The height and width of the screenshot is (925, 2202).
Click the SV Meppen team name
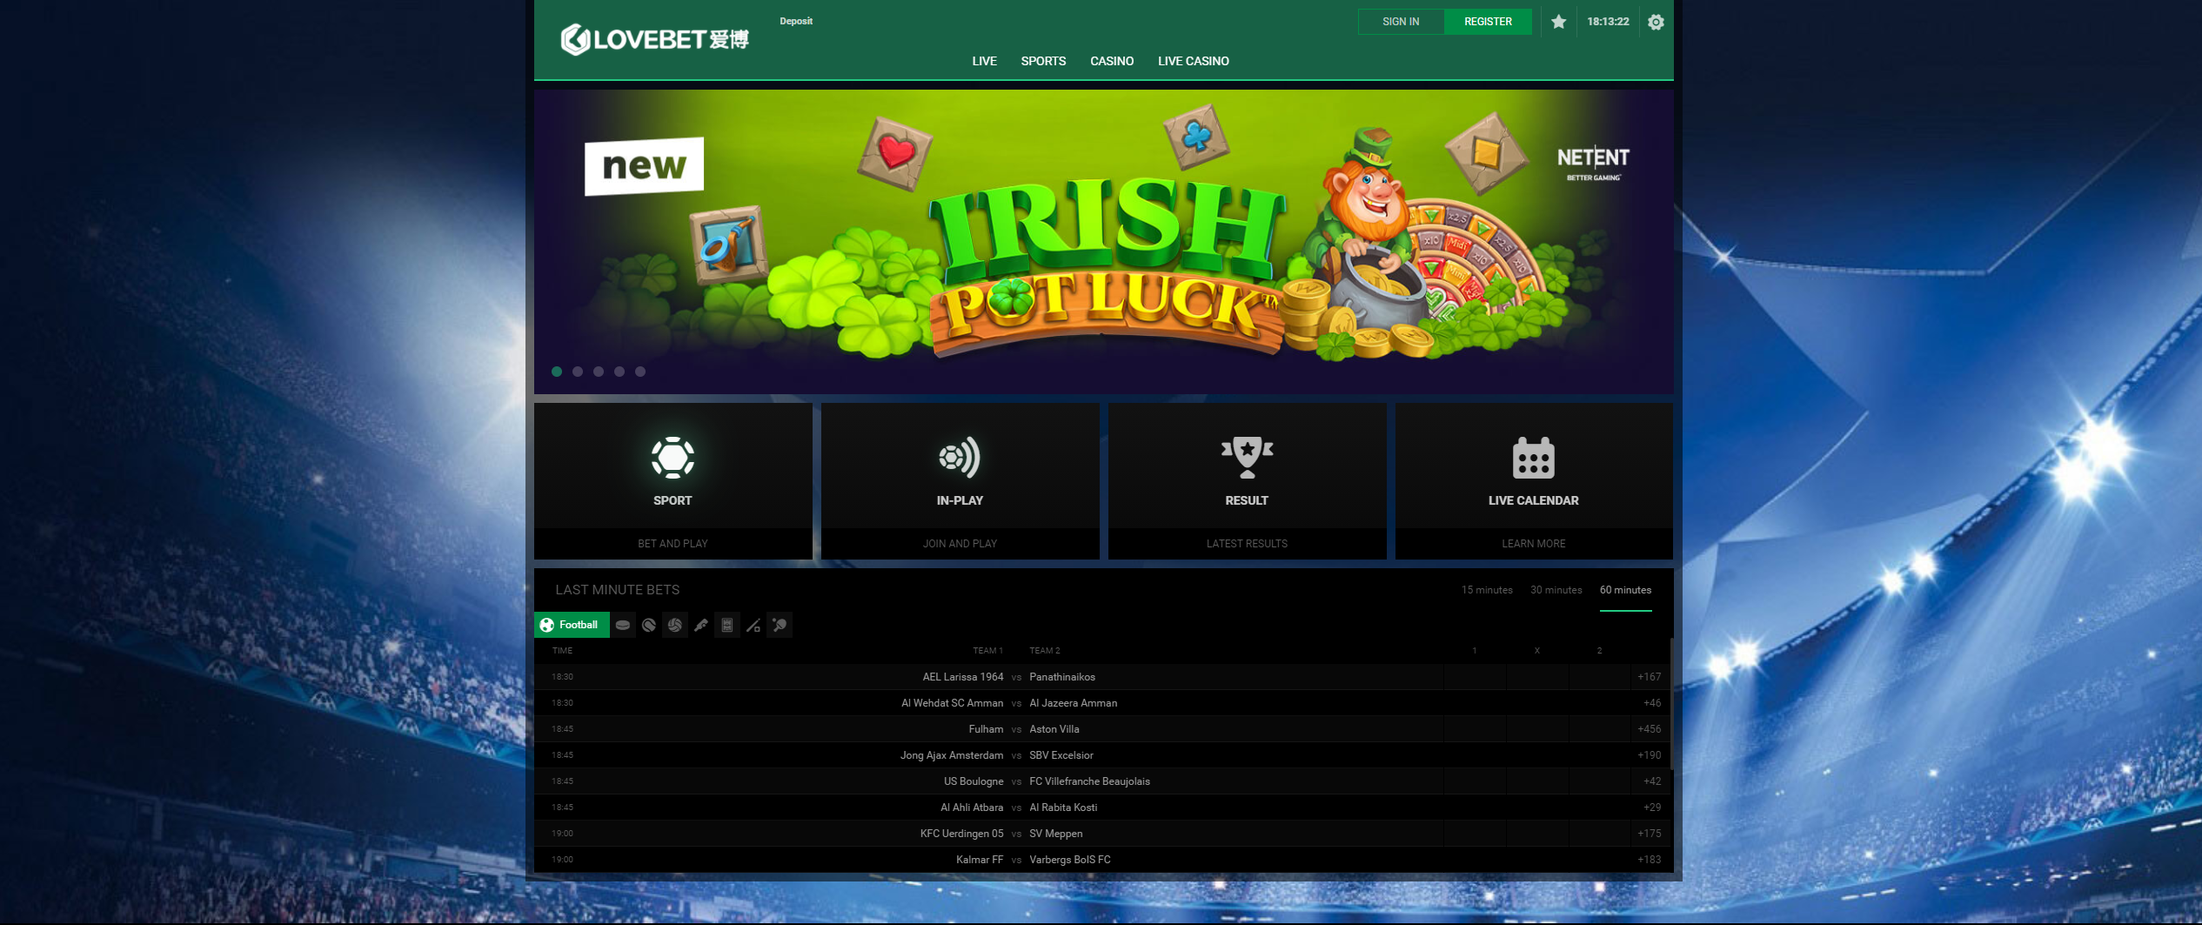click(1055, 834)
